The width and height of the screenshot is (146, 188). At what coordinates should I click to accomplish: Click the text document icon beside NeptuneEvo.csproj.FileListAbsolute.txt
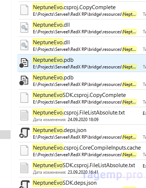click(24, 115)
